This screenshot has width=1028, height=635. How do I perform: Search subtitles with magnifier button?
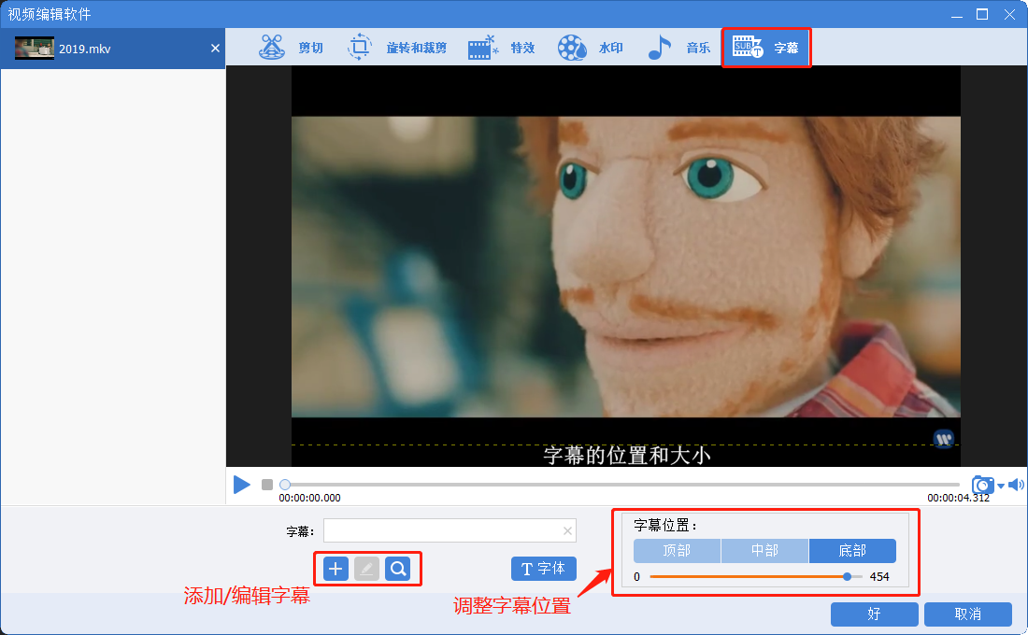coord(398,569)
